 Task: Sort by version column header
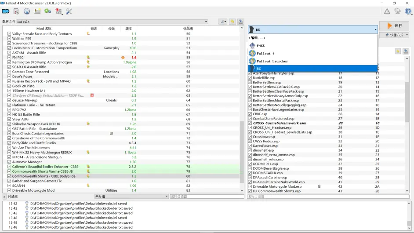point(129,29)
